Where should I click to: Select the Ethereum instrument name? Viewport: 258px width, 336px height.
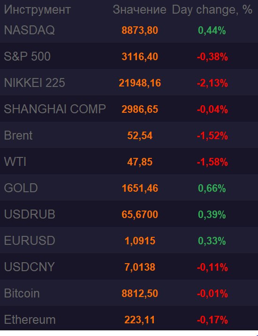tap(30, 320)
